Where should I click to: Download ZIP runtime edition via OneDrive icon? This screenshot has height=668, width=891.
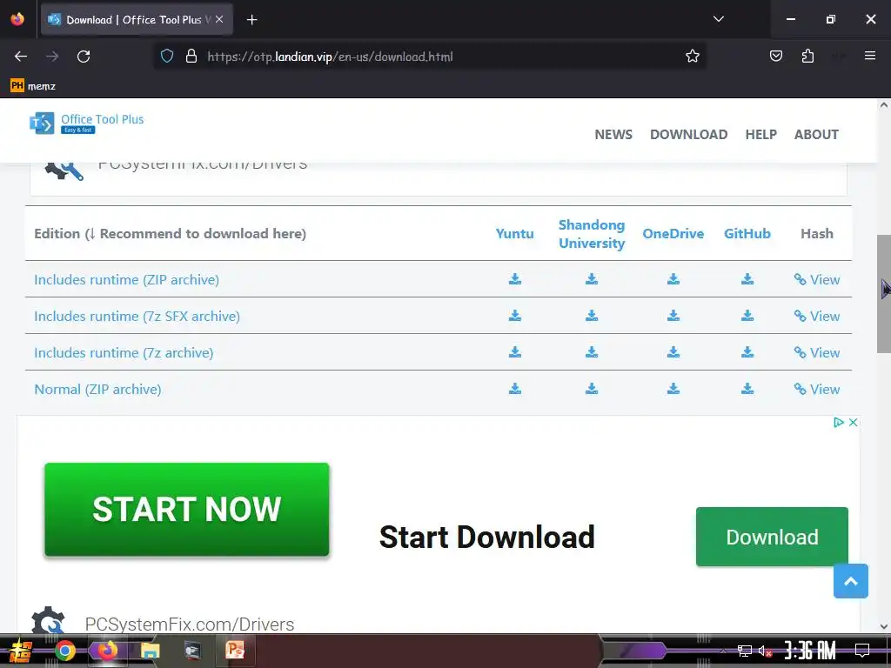click(x=673, y=279)
